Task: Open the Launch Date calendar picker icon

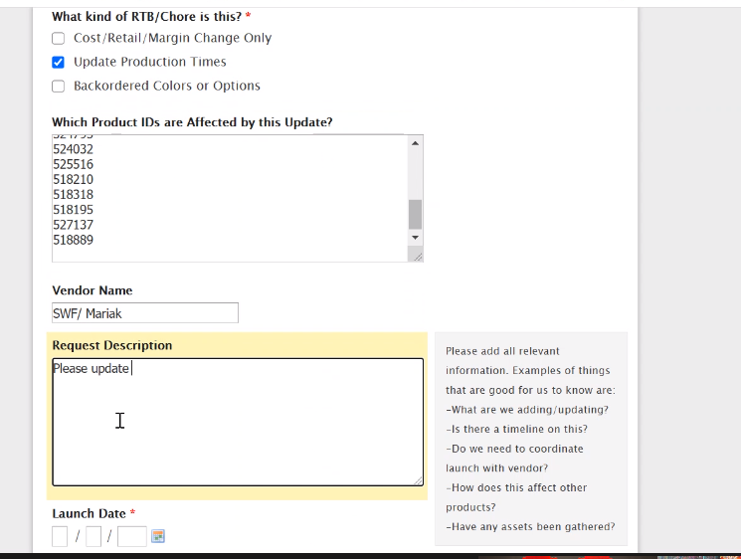Action: 158,536
